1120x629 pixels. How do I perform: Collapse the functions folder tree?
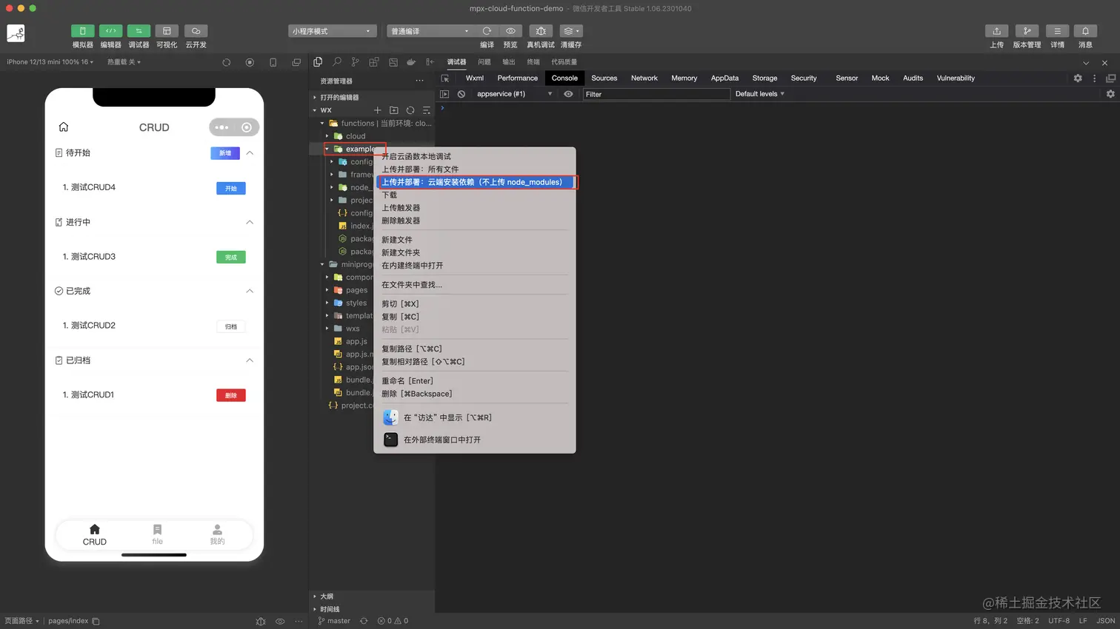point(322,124)
